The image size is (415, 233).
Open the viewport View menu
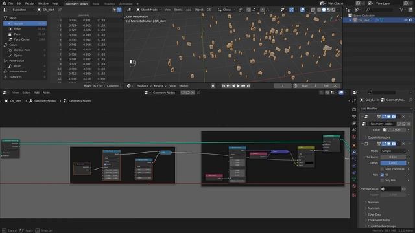coord(167,10)
